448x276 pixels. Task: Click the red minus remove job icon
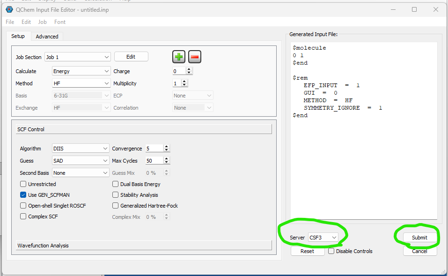195,57
